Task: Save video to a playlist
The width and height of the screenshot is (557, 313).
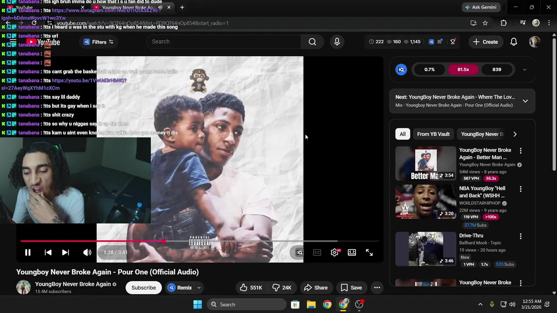Action: (351, 287)
